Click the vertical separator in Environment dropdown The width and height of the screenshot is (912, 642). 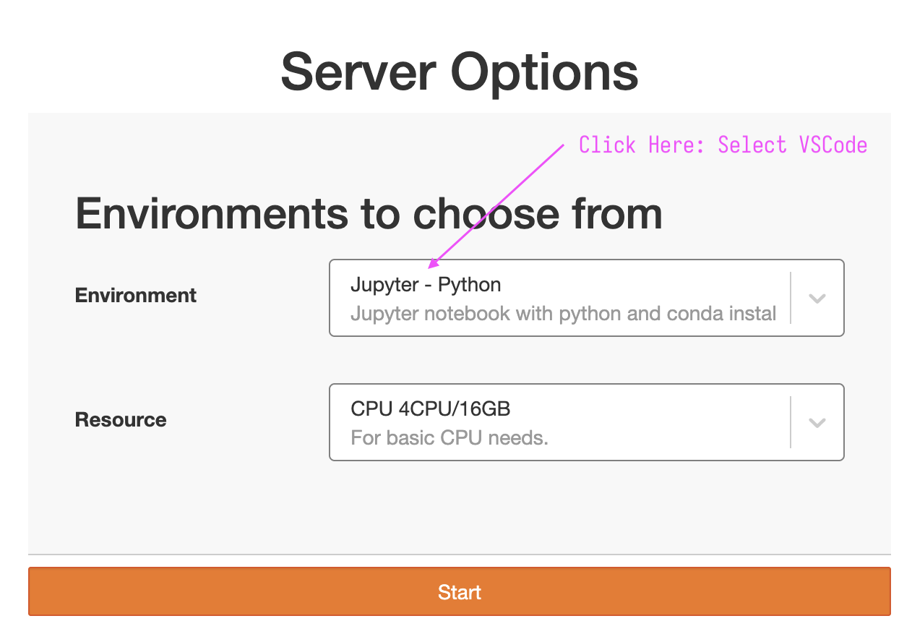(791, 298)
